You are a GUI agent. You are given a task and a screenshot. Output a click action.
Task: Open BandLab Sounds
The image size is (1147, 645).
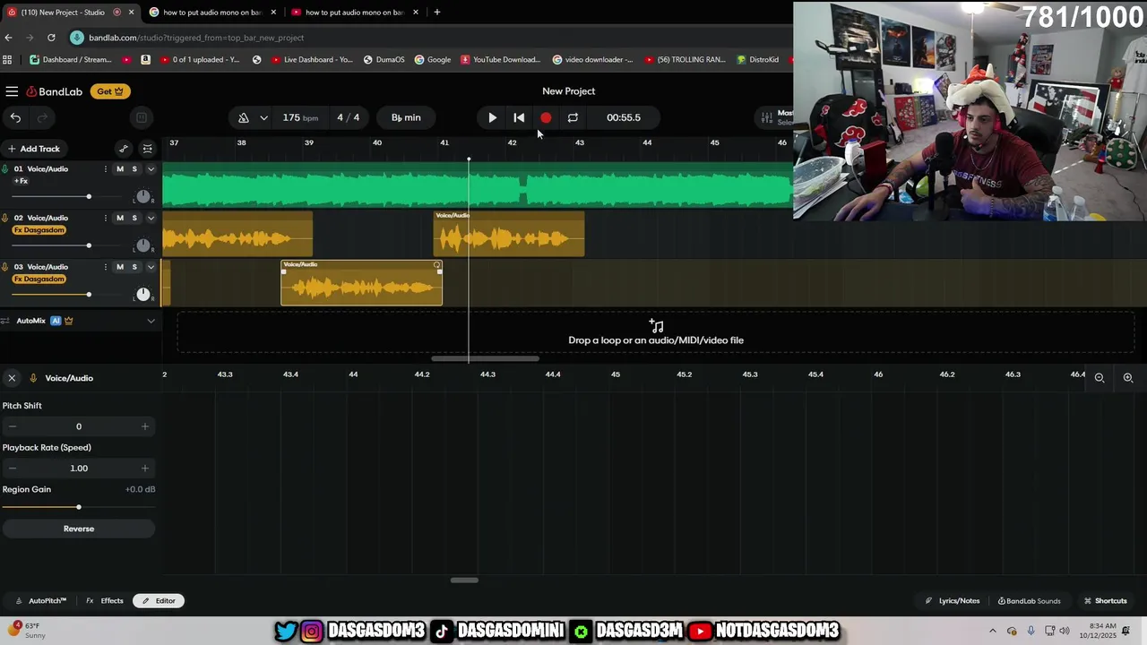[x=1028, y=601]
